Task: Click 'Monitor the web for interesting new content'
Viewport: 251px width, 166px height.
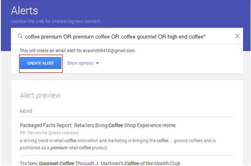Action: point(56,21)
